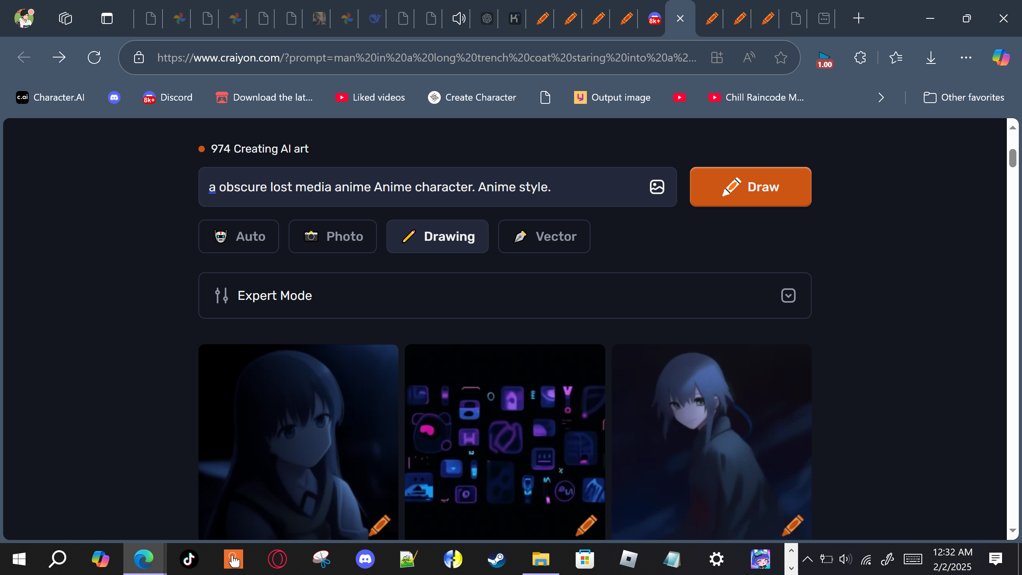This screenshot has height=575, width=1022.
Task: Open the browser downloads icon
Action: 931,57
